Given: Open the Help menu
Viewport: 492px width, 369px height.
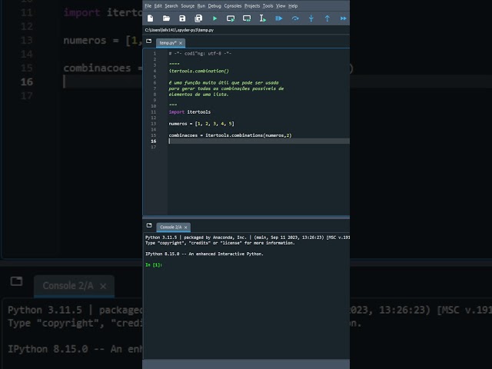Looking at the screenshot, I should click(293, 6).
